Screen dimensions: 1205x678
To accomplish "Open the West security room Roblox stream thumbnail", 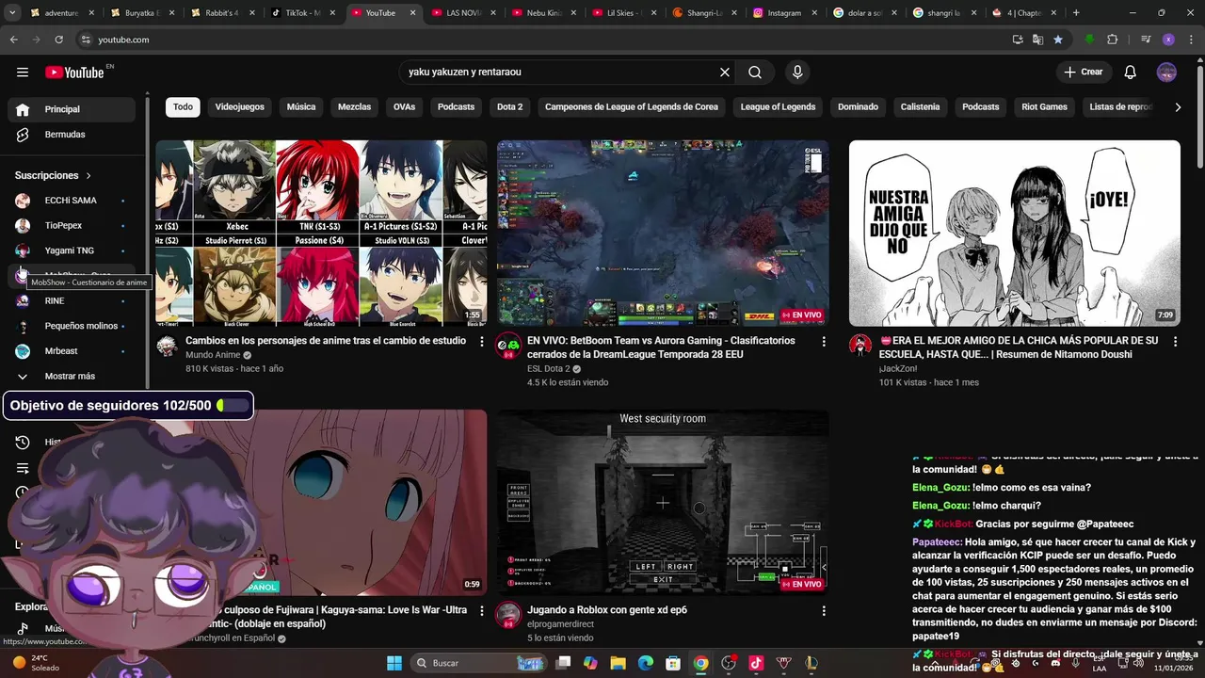I will [x=663, y=502].
